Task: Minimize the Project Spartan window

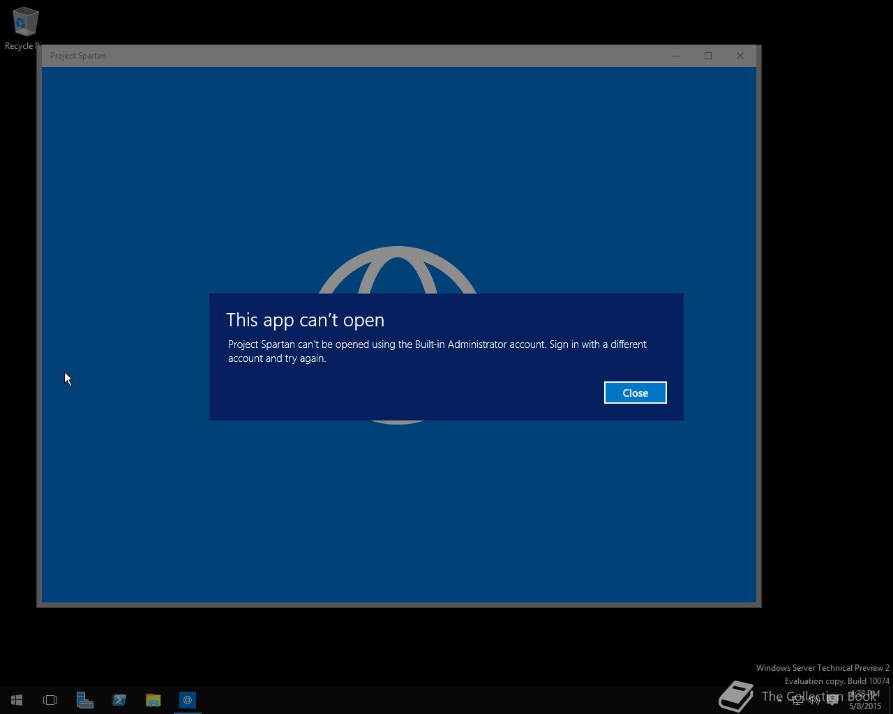Action: point(675,56)
